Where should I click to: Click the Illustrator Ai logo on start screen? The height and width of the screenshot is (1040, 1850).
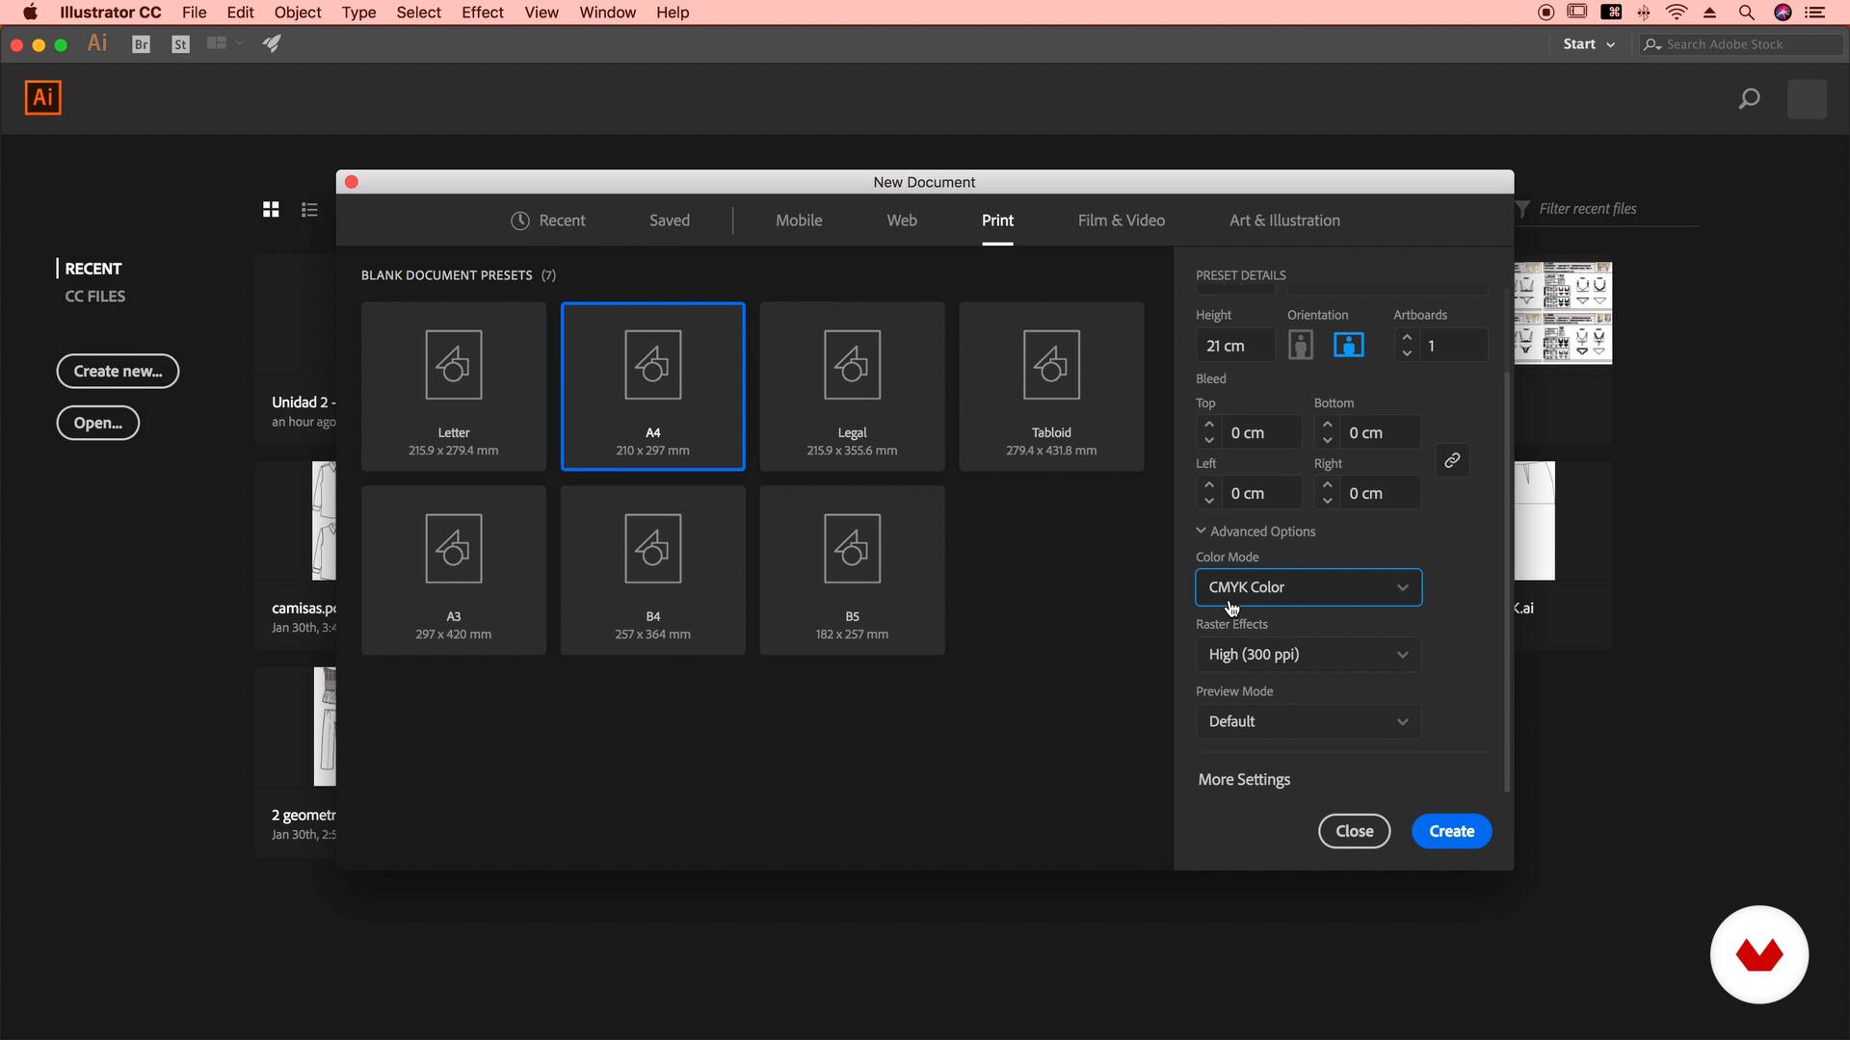pyautogui.click(x=42, y=97)
